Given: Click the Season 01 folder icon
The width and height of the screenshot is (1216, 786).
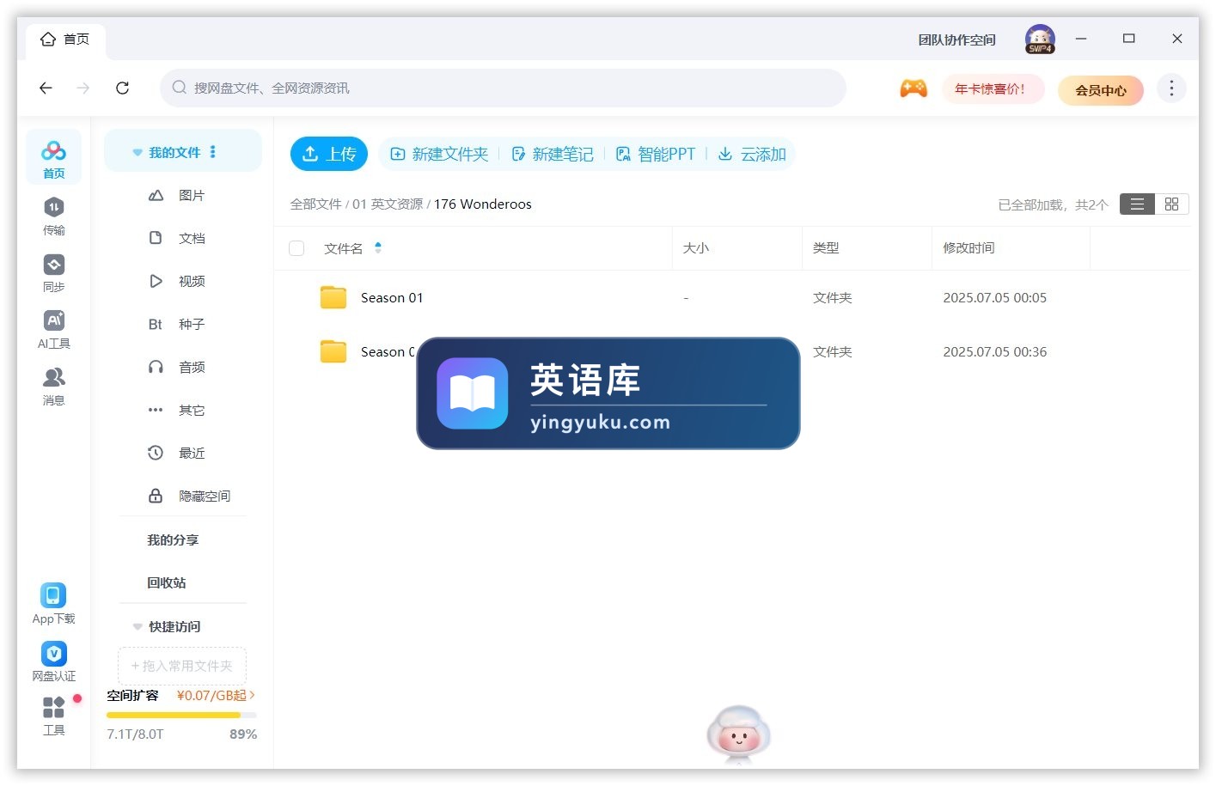Looking at the screenshot, I should tap(333, 297).
